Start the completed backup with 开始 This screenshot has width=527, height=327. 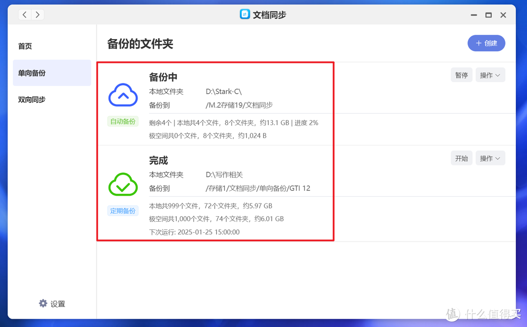click(x=461, y=158)
